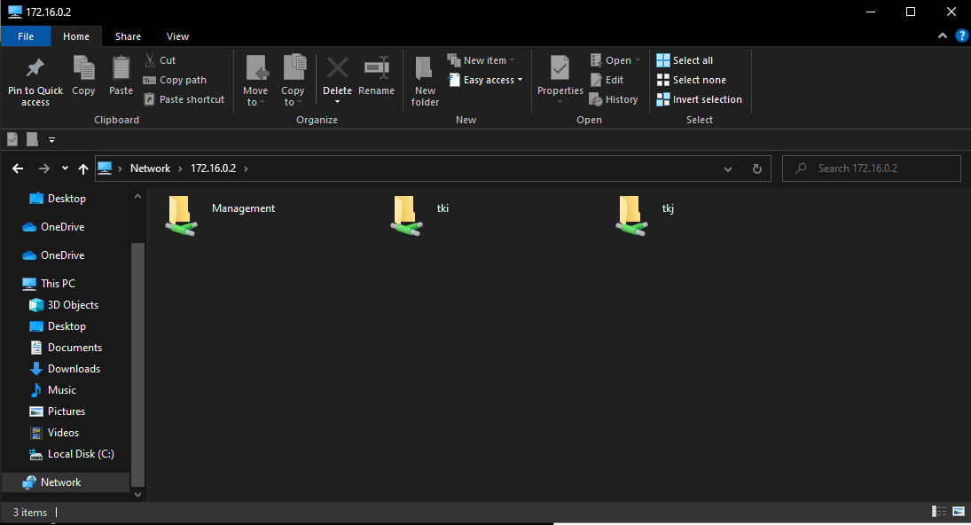Click navigation pane scroll up arrow

[137, 196]
